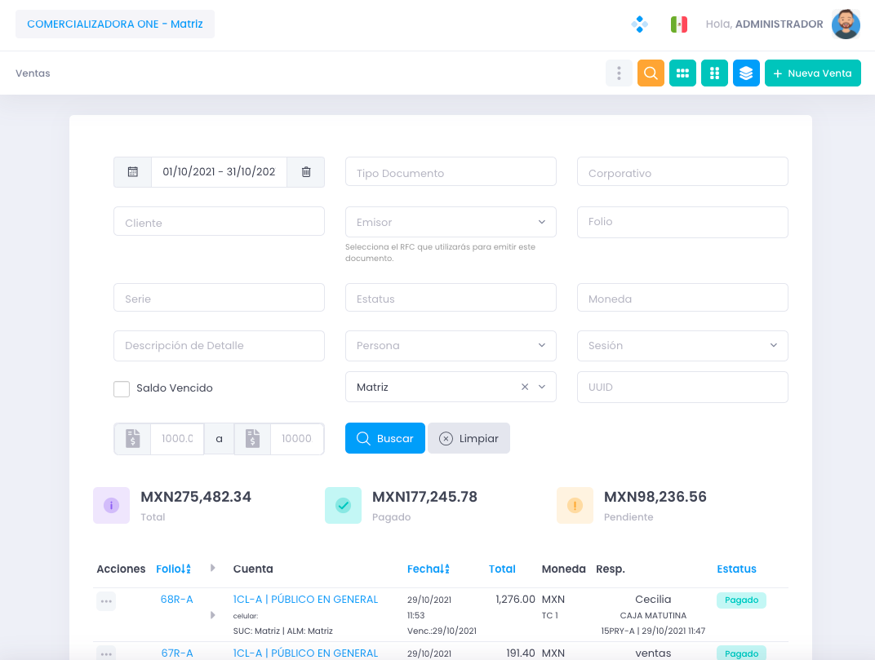
Task: Click the orange Pendiente indicator icon
Action: click(x=575, y=505)
